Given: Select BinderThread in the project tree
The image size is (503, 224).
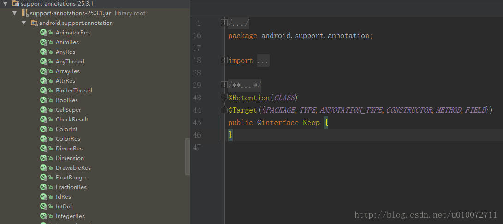Looking at the screenshot, I should click(x=74, y=91).
